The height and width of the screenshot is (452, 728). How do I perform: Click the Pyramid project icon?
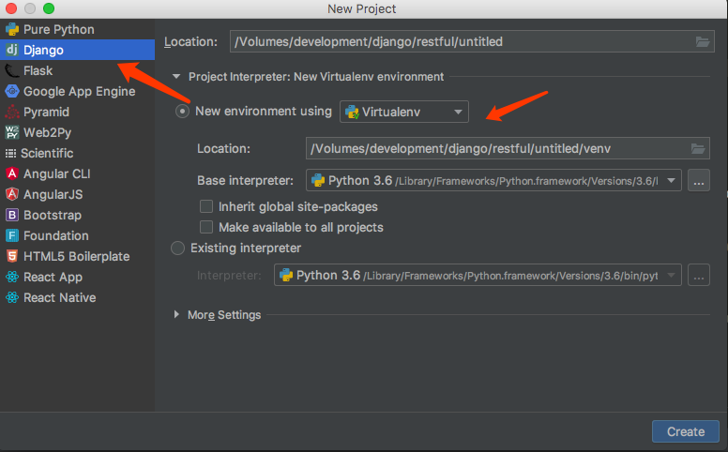coord(11,112)
